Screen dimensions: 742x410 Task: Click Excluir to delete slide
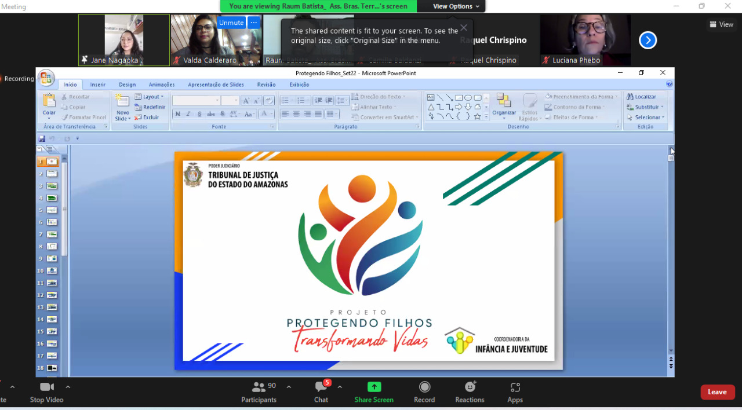pos(147,118)
